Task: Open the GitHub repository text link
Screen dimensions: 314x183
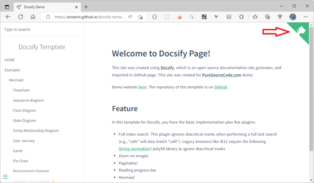Action: (221, 87)
